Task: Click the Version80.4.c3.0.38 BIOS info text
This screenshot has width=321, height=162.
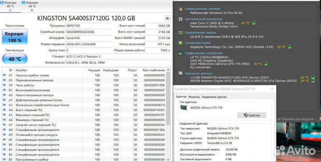Action: tap(219, 143)
